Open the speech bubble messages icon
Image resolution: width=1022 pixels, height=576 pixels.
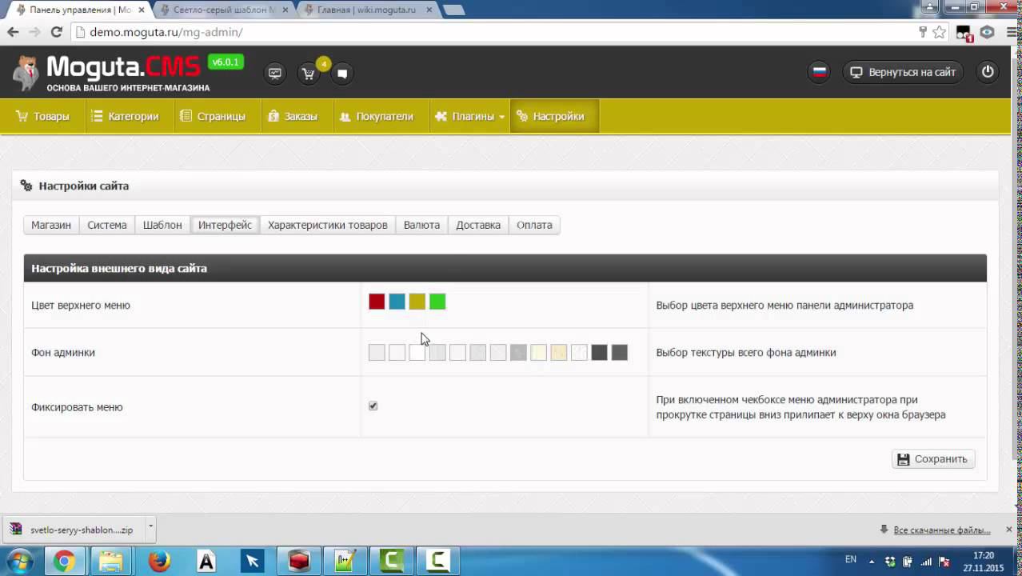pyautogui.click(x=341, y=74)
